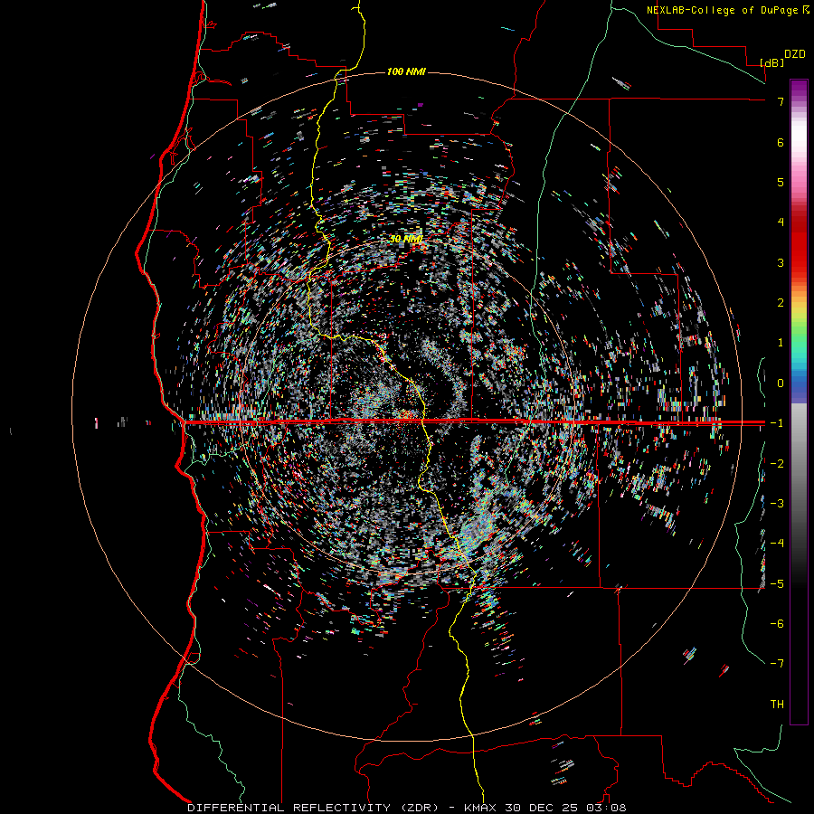Click the ZDR color scale bar

click(x=799, y=402)
